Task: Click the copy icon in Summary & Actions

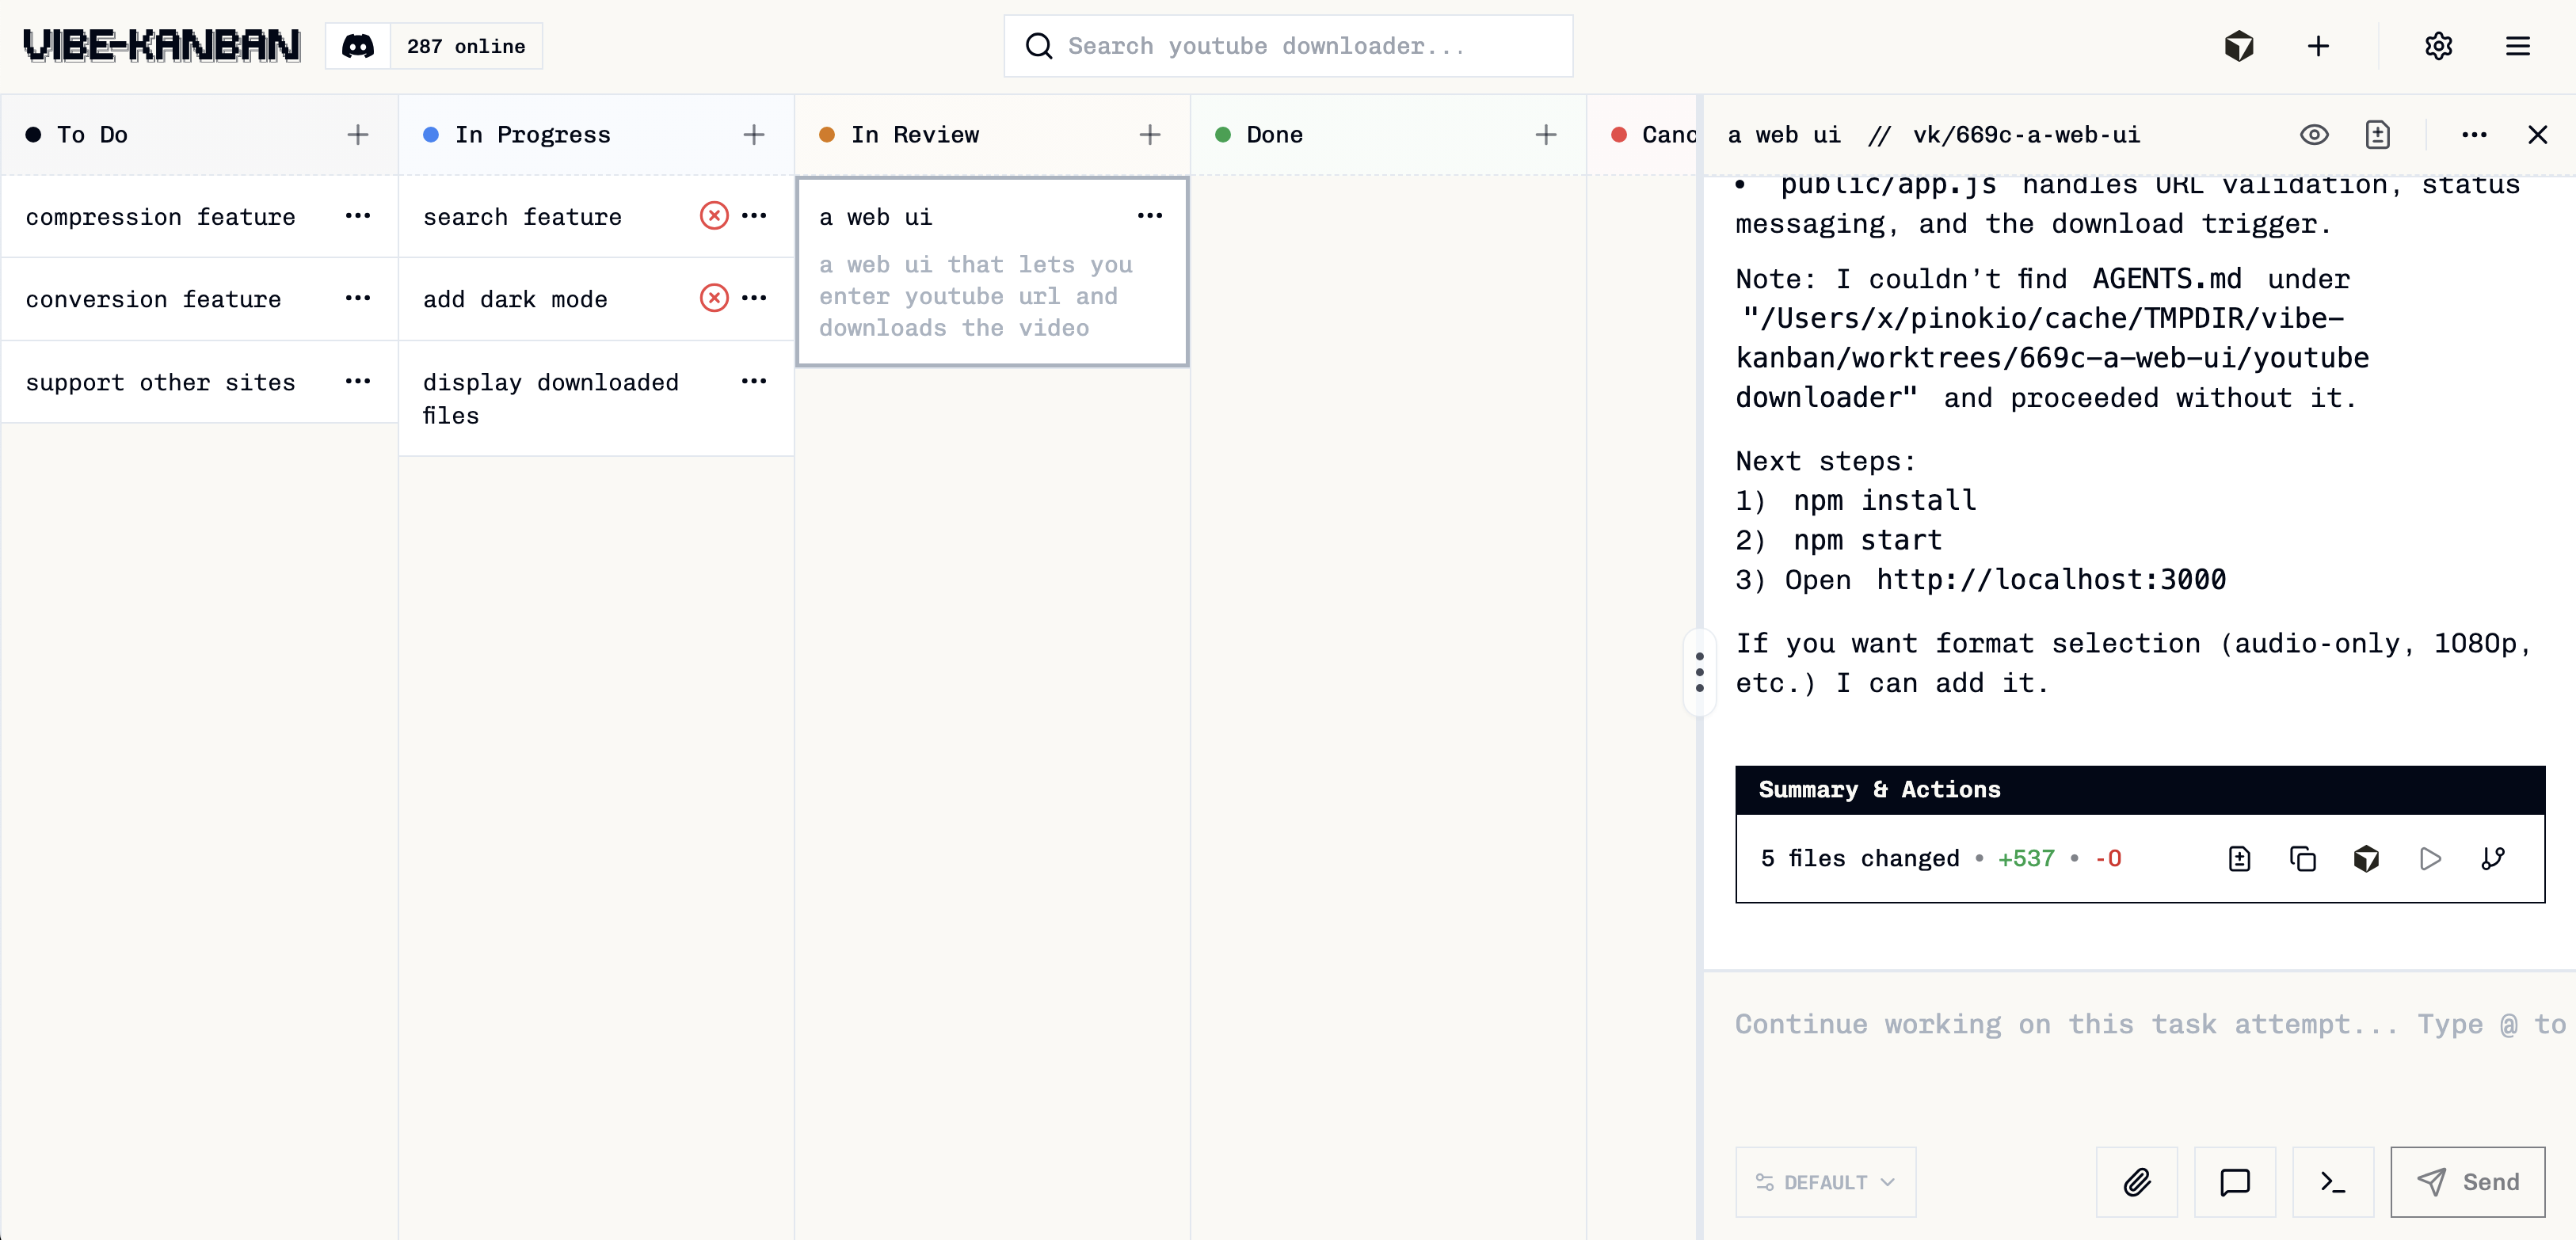Action: (x=2302, y=858)
